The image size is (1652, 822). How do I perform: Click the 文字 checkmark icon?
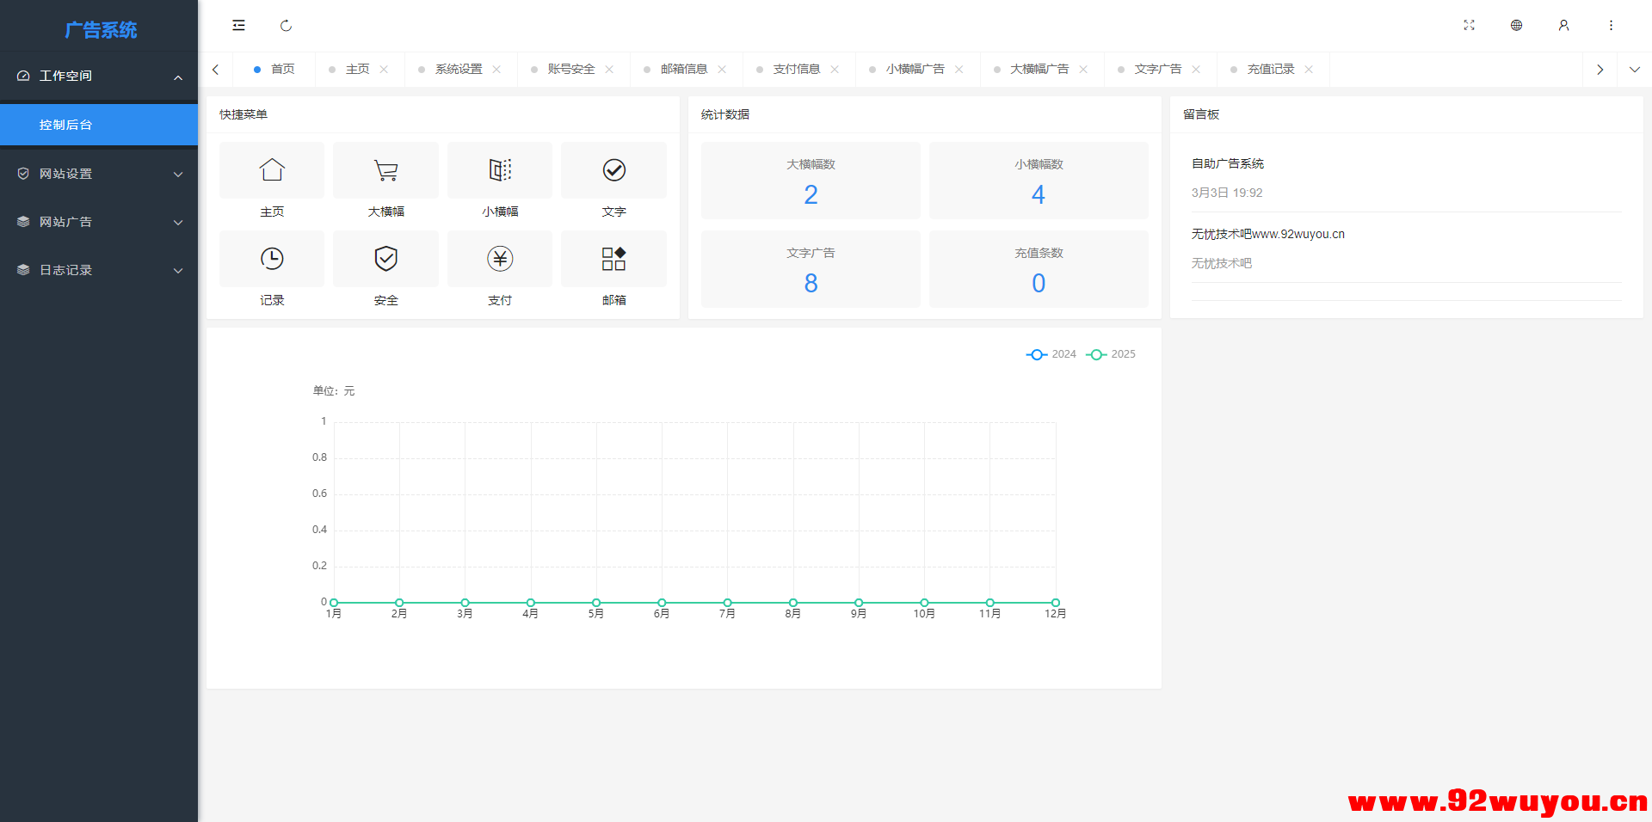pyautogui.click(x=613, y=170)
